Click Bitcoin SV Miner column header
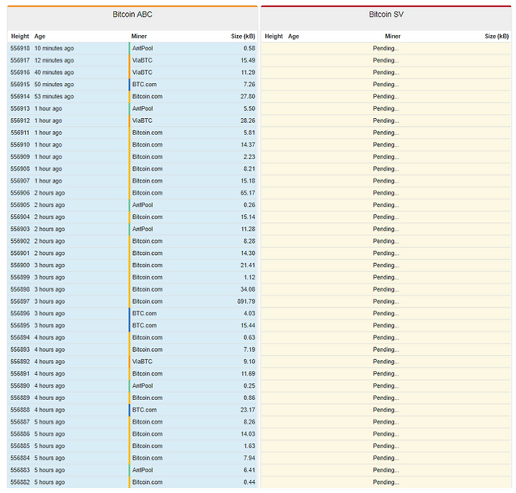Screen dimensions: 516x493 (393, 37)
